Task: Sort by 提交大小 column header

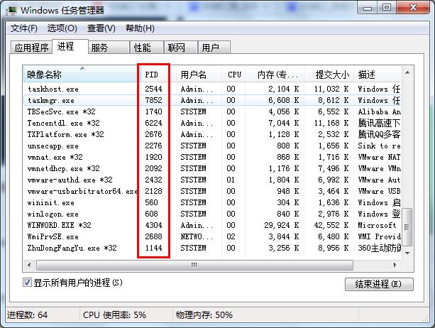Action: click(x=329, y=75)
